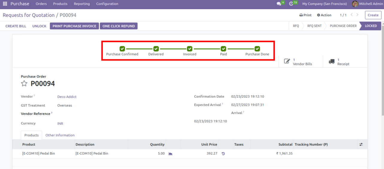384x169 pixels.
Task: Click the Paid checkmark step
Action: click(223, 49)
